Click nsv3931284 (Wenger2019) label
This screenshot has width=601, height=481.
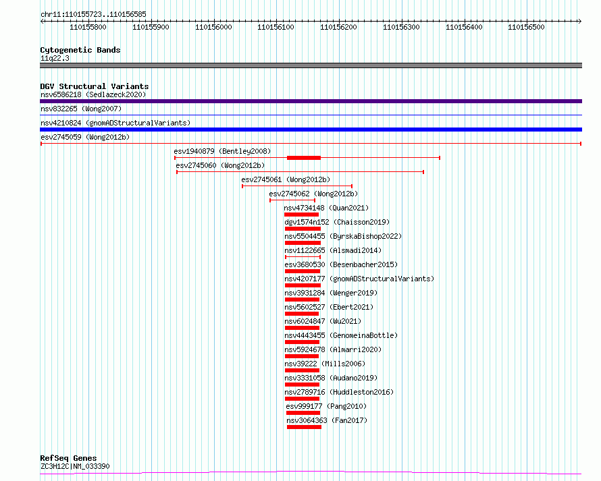331,293
